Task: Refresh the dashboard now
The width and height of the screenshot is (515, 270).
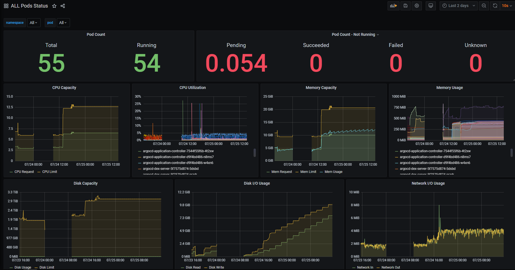Action: click(x=495, y=6)
